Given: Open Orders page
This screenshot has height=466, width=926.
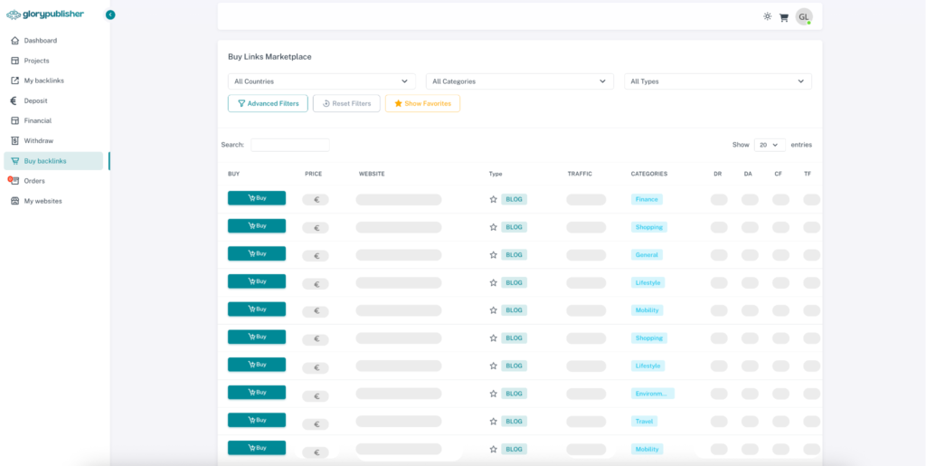Looking at the screenshot, I should [x=34, y=181].
